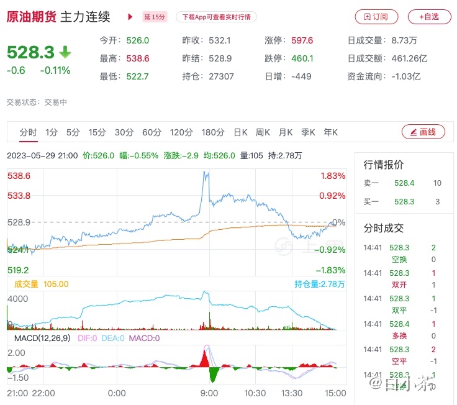
Task: Click the 卖一 quote price 528.4
Action: [404, 183]
